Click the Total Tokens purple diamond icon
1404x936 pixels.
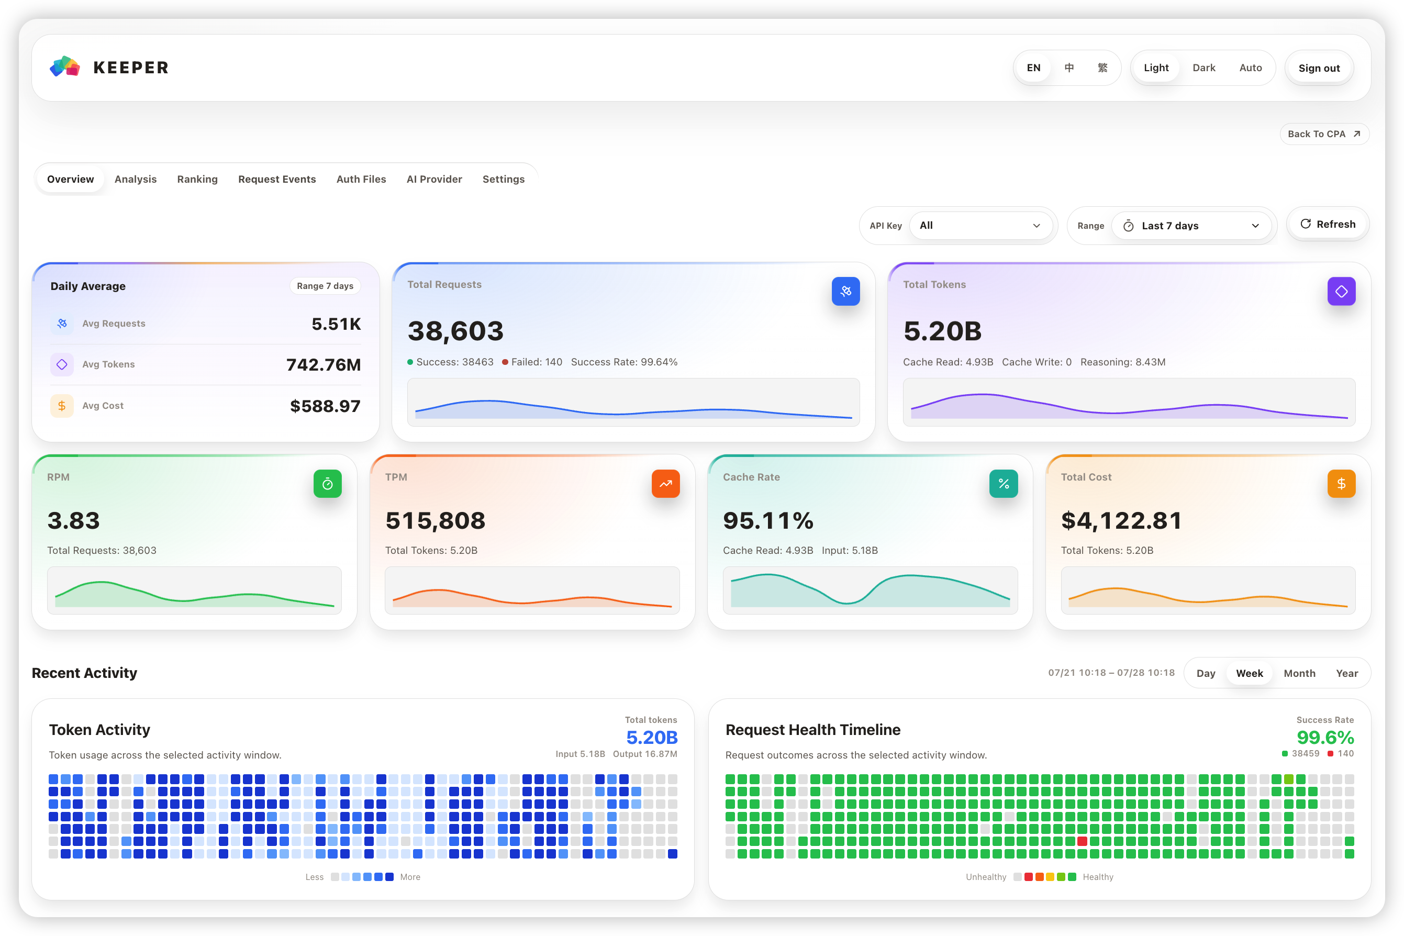coord(1341,291)
